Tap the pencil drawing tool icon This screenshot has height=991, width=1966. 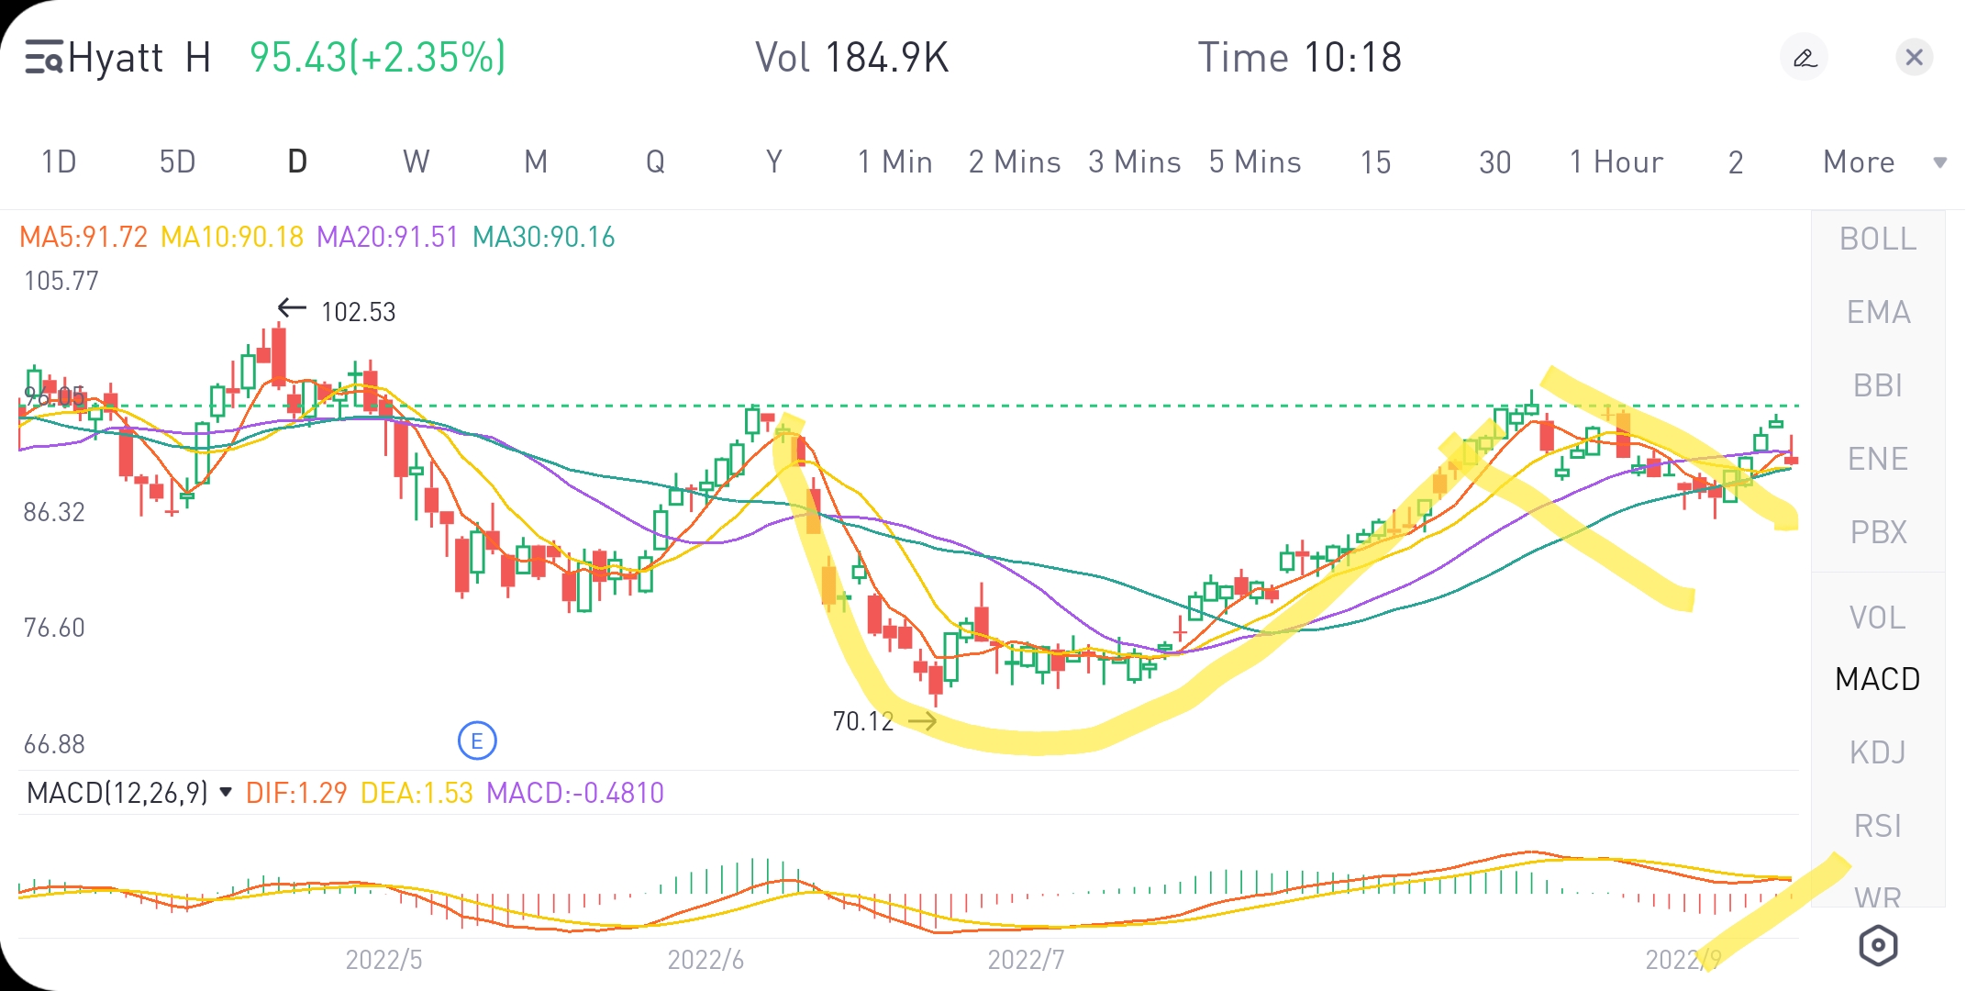pyautogui.click(x=1804, y=58)
